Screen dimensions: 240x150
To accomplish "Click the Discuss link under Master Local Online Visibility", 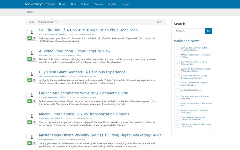I will click(x=81, y=140).
